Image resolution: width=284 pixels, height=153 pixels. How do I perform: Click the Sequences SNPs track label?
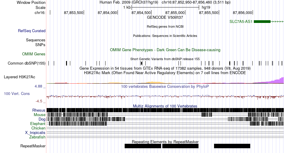click(x=36, y=42)
